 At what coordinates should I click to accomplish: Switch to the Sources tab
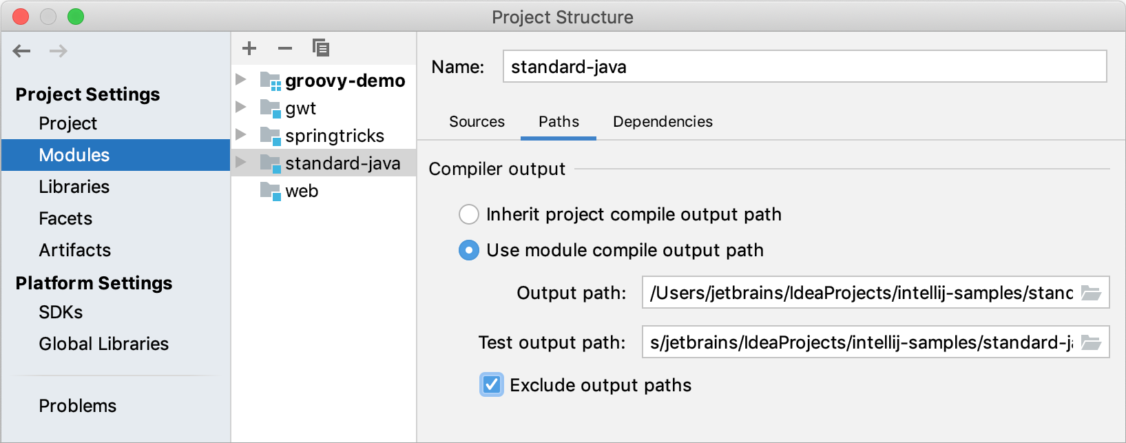477,121
